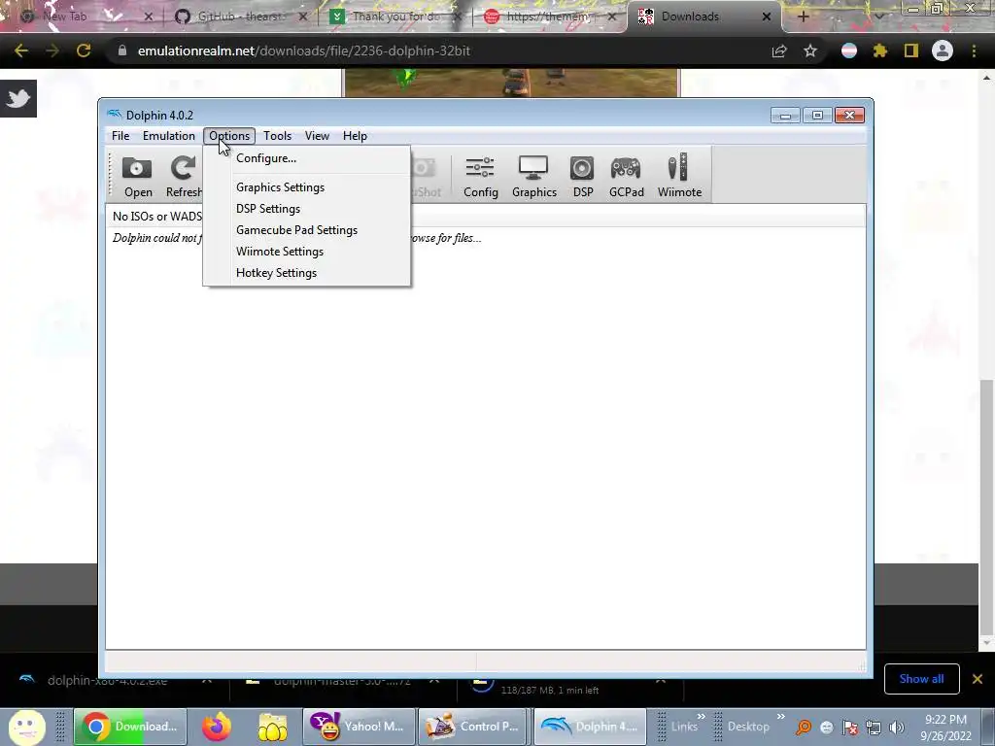Viewport: 995px width, 746px height.
Task: Open the View menu
Action: (317, 136)
